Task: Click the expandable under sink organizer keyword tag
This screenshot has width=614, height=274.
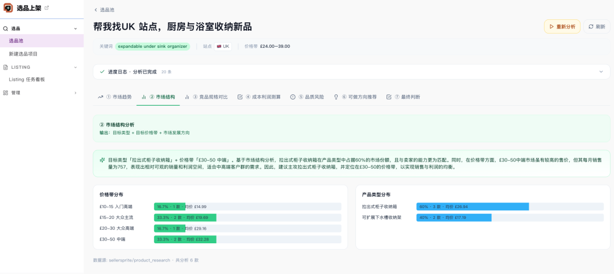Action: pos(152,46)
